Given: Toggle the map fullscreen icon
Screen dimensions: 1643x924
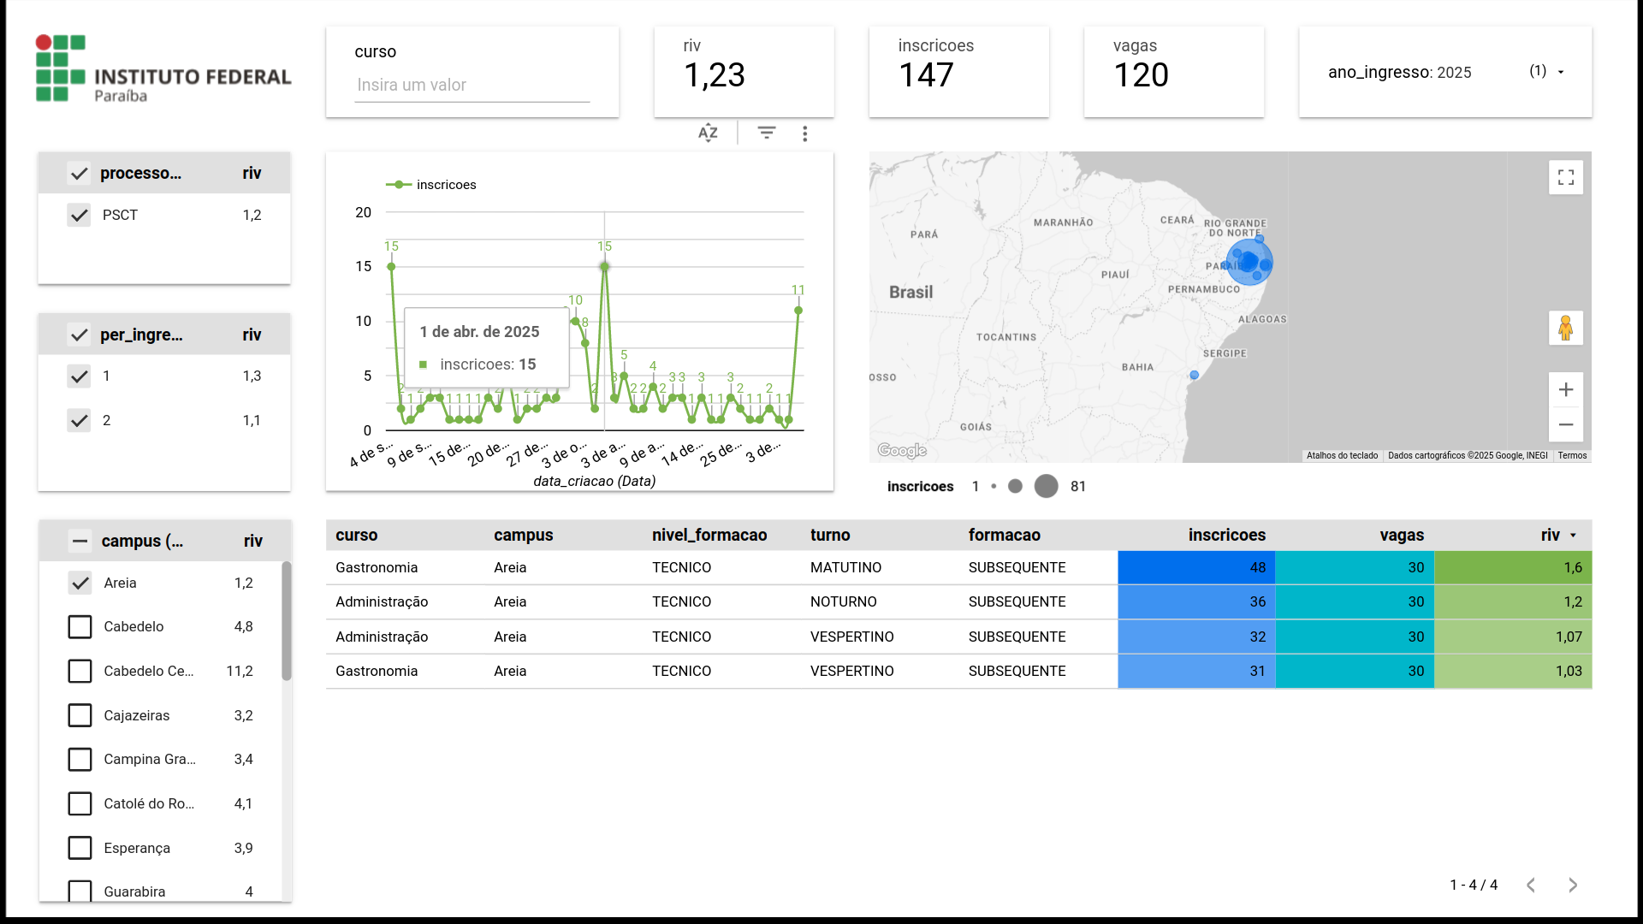Looking at the screenshot, I should [x=1565, y=178].
